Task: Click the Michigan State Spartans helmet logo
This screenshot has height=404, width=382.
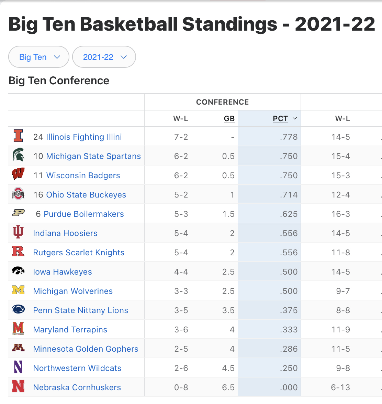Action: pos(18,155)
